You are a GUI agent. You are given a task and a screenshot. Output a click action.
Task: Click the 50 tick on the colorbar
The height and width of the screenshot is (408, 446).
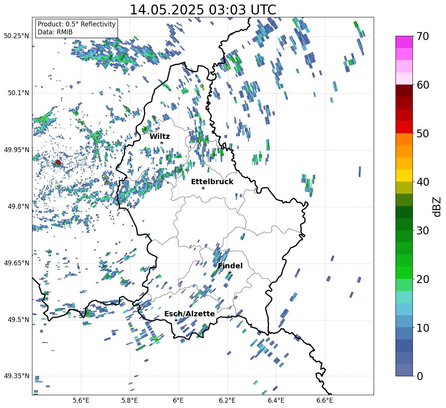(x=423, y=133)
